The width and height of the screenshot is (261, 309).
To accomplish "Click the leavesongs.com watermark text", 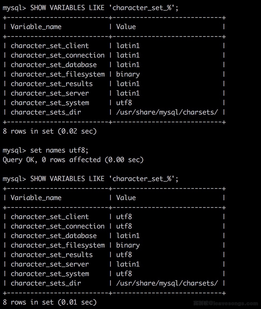I will coord(226,303).
